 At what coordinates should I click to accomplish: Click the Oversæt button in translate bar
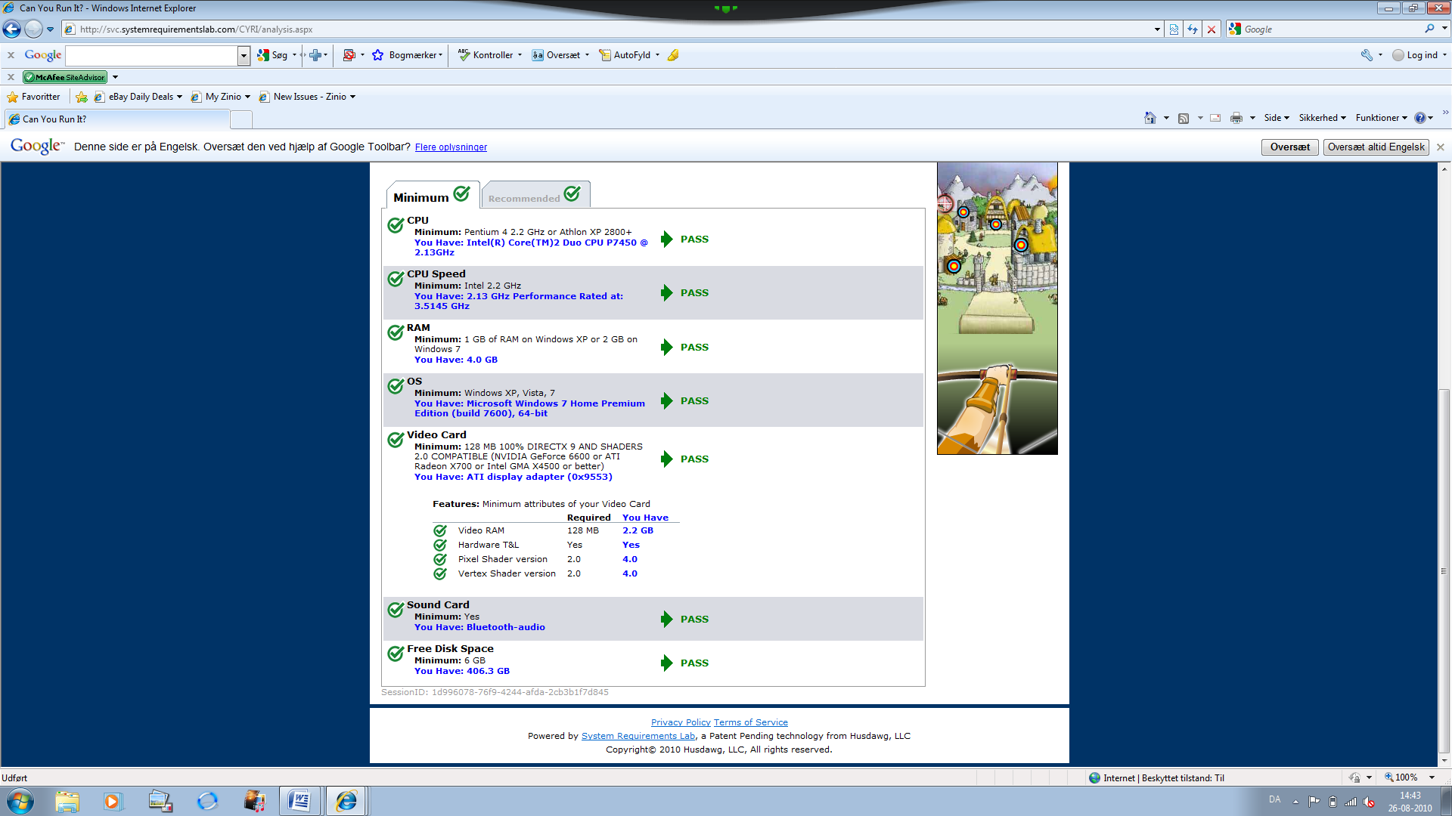(x=1289, y=147)
